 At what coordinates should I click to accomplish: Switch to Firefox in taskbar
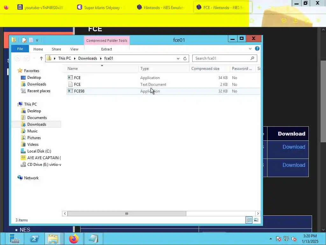[x=74, y=239]
